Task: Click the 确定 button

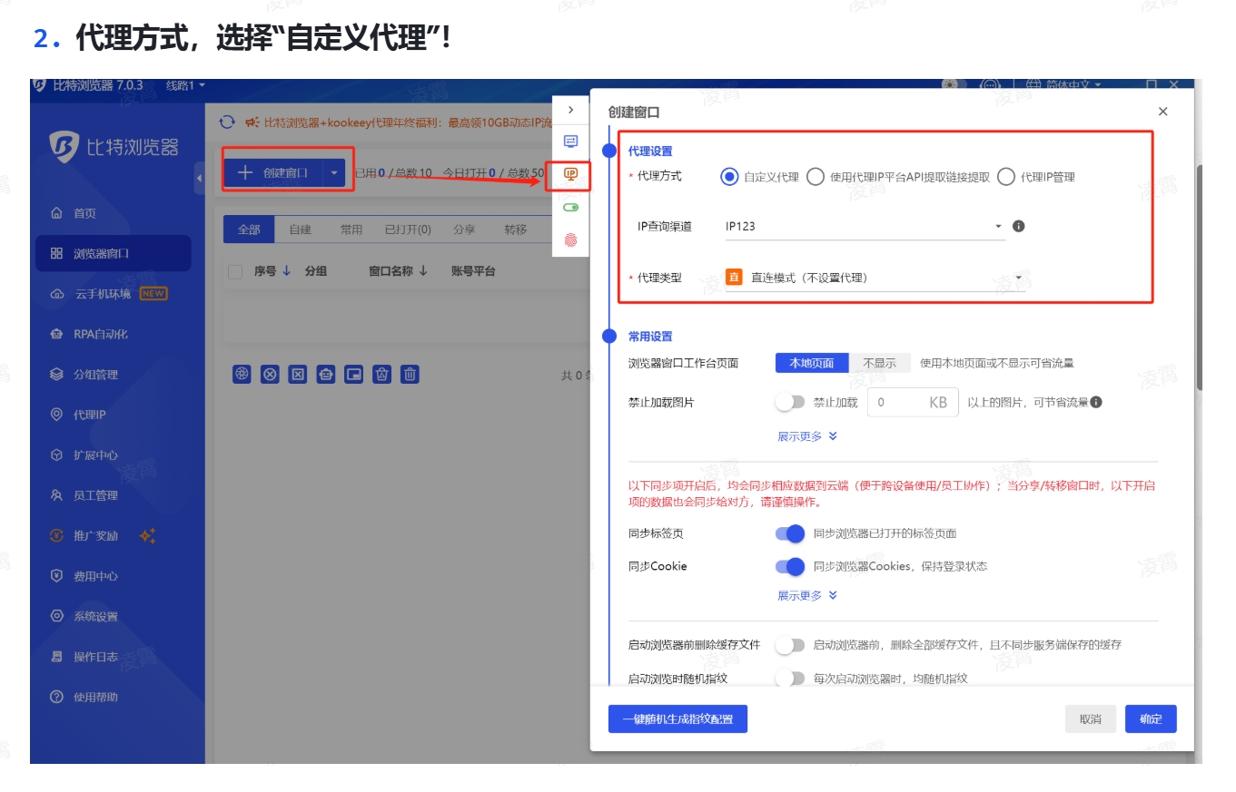Action: [1150, 719]
